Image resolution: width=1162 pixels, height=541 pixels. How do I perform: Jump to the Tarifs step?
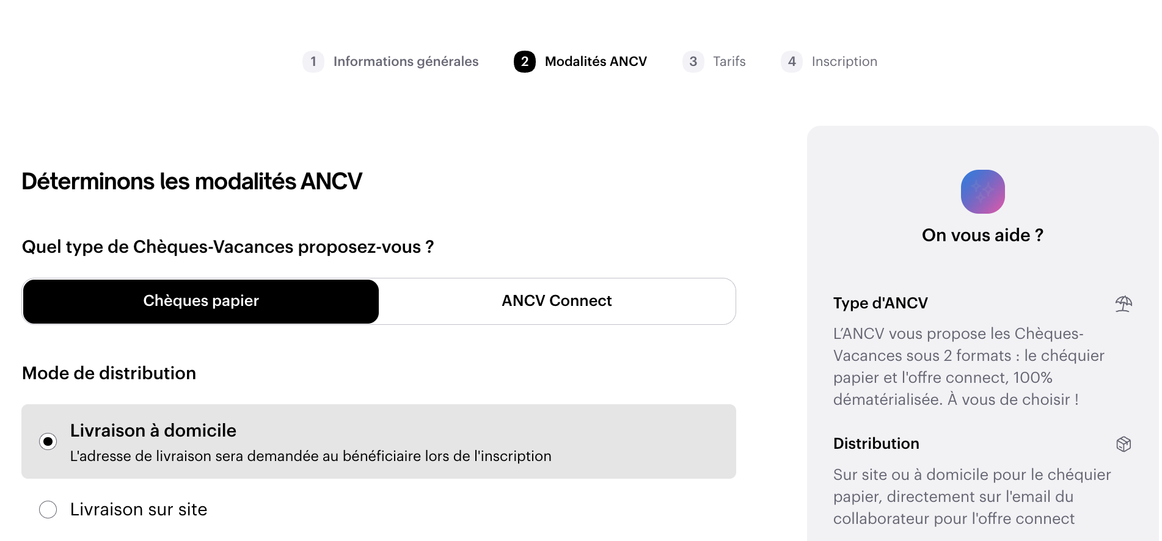pos(729,62)
